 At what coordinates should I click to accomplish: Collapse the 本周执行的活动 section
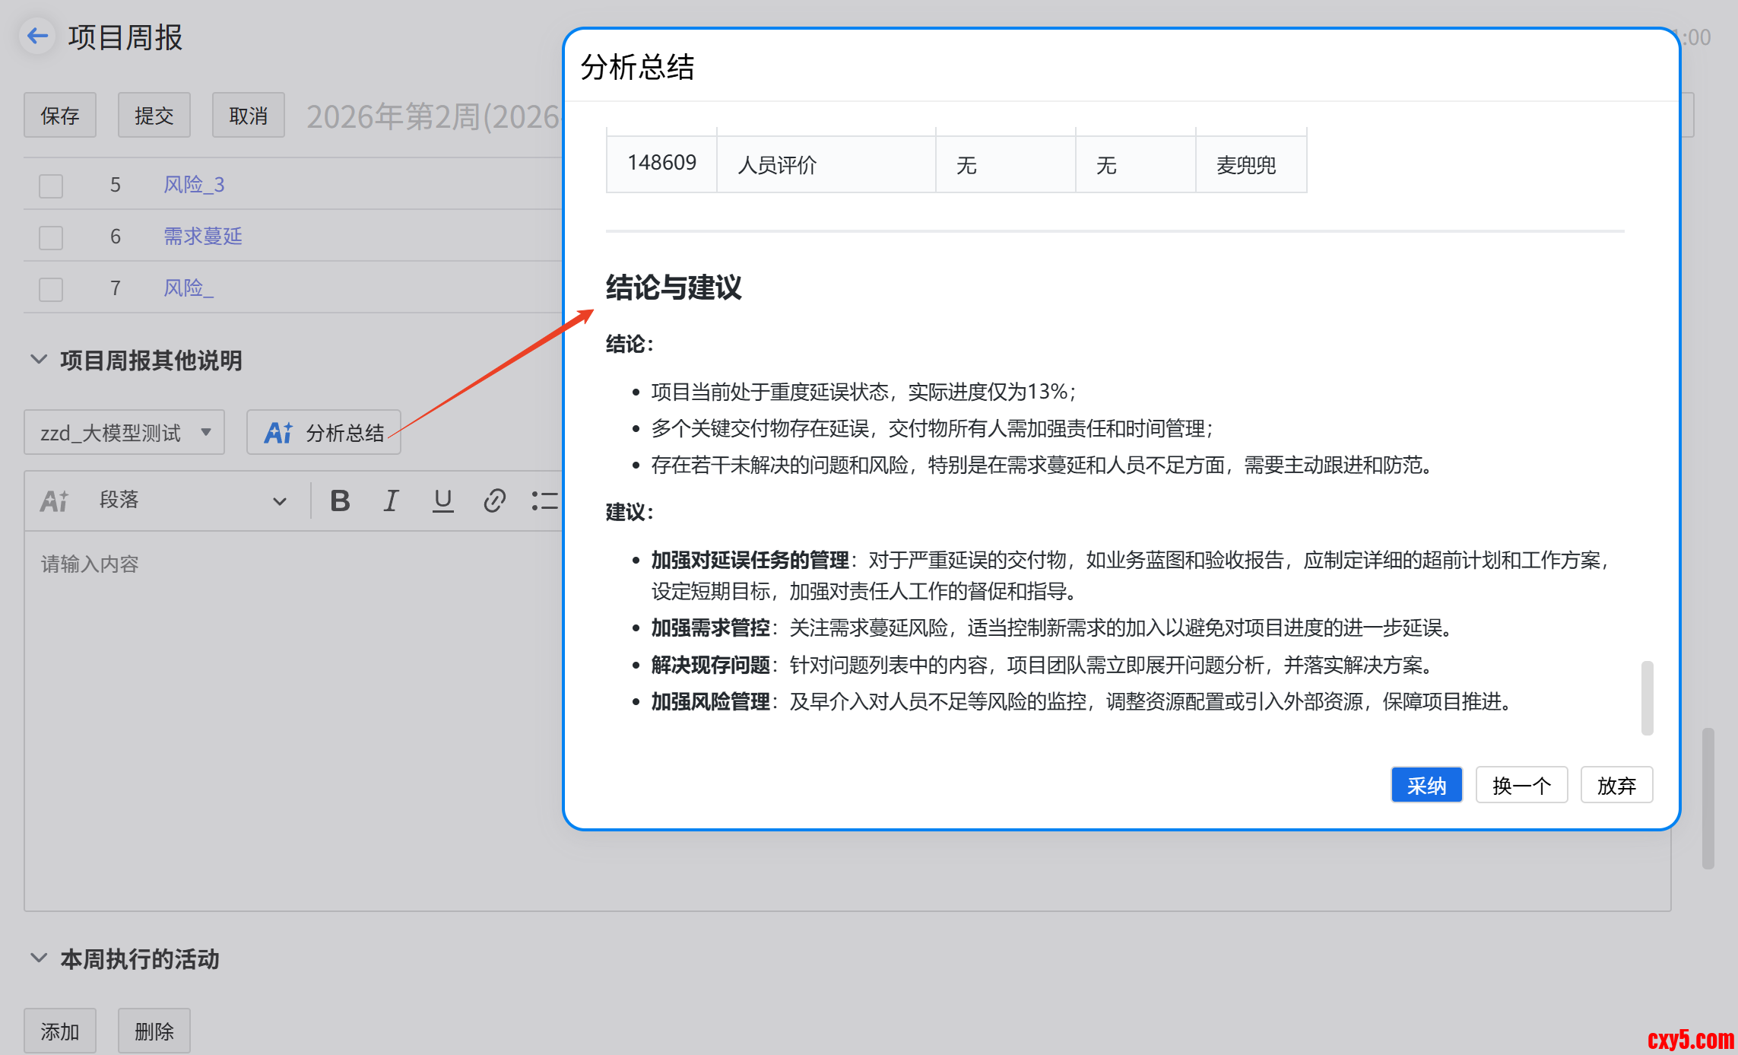pos(39,958)
